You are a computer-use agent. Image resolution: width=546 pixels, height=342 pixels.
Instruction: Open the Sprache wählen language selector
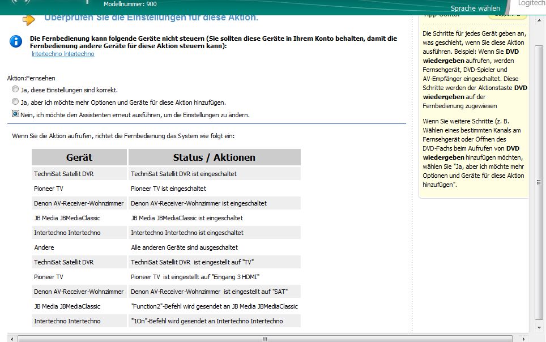point(475,8)
